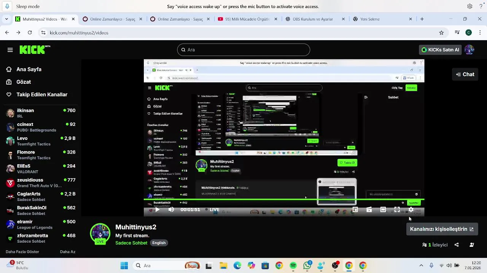Open the Chat panel button
This screenshot has height=273, width=487.
pyautogui.click(x=465, y=74)
